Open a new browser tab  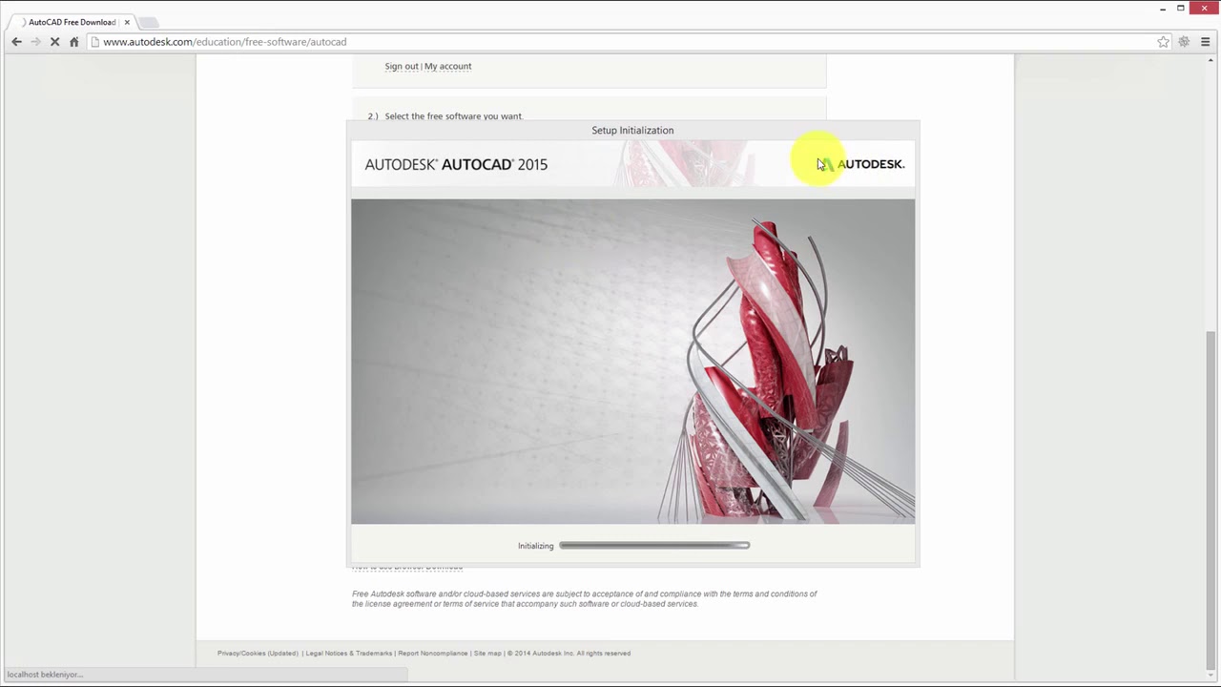pyautogui.click(x=149, y=22)
